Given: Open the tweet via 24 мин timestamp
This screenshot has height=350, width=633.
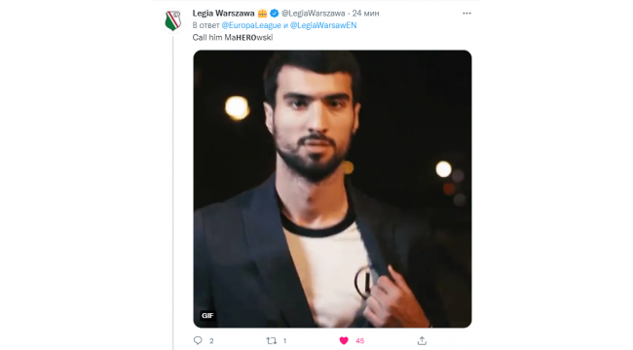Looking at the screenshot, I should point(366,14).
